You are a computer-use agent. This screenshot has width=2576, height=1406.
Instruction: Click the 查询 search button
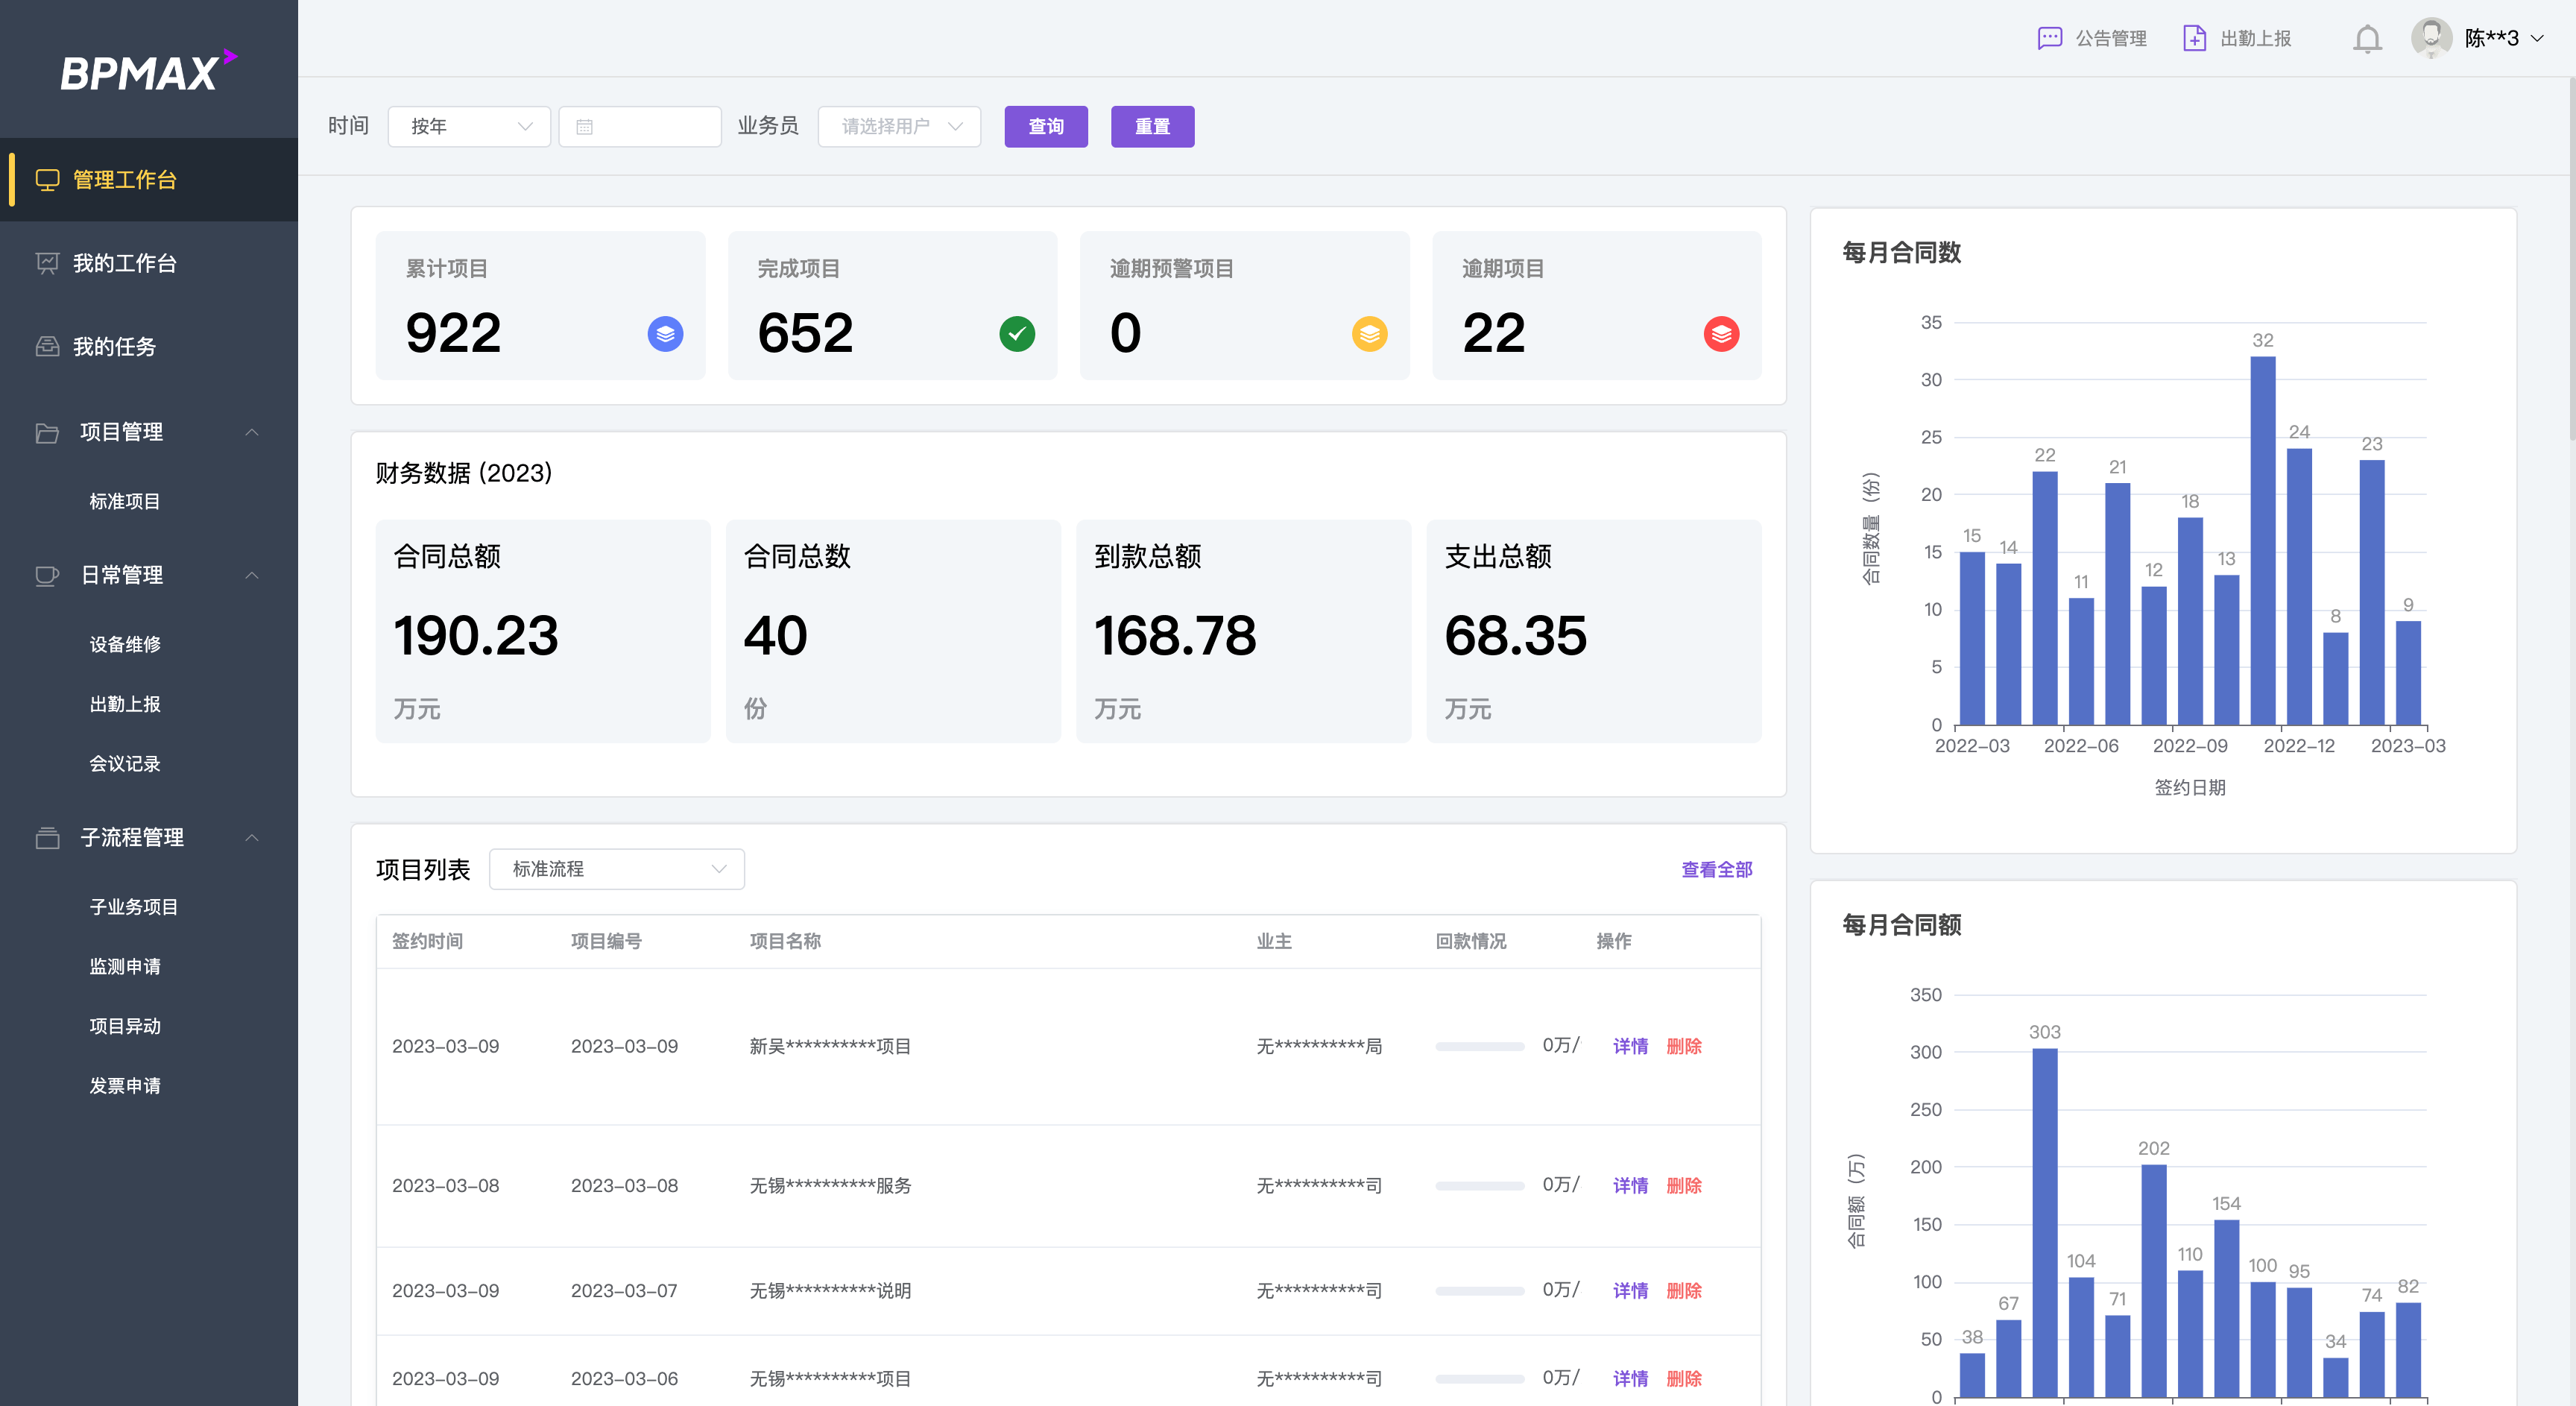pos(1046,127)
